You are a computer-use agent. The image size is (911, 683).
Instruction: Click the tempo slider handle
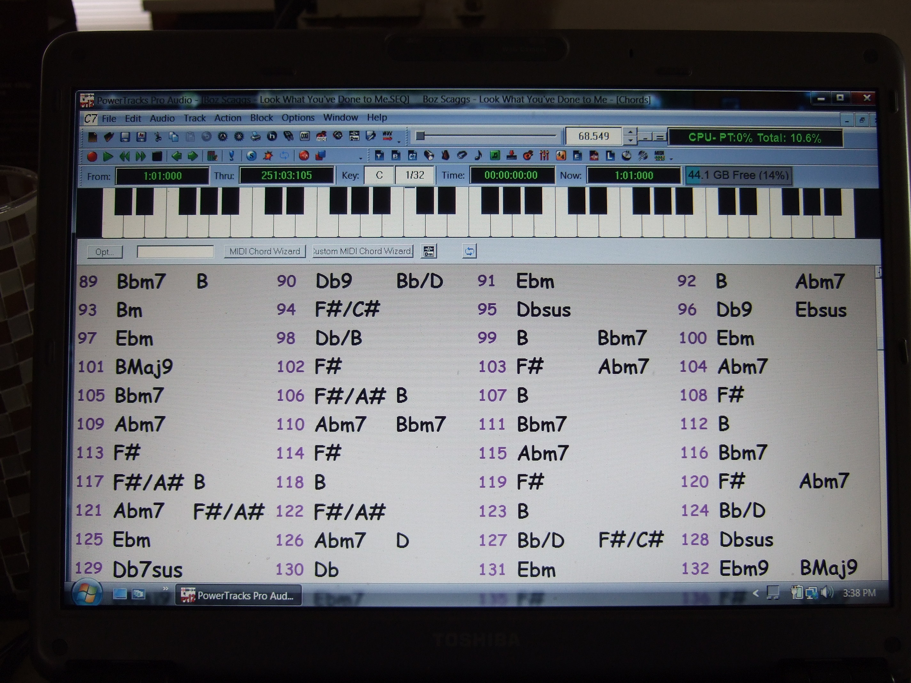420,136
